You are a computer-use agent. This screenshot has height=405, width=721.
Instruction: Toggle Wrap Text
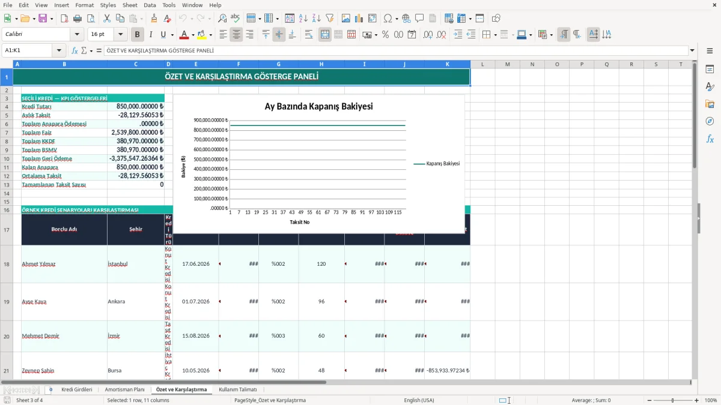point(309,35)
